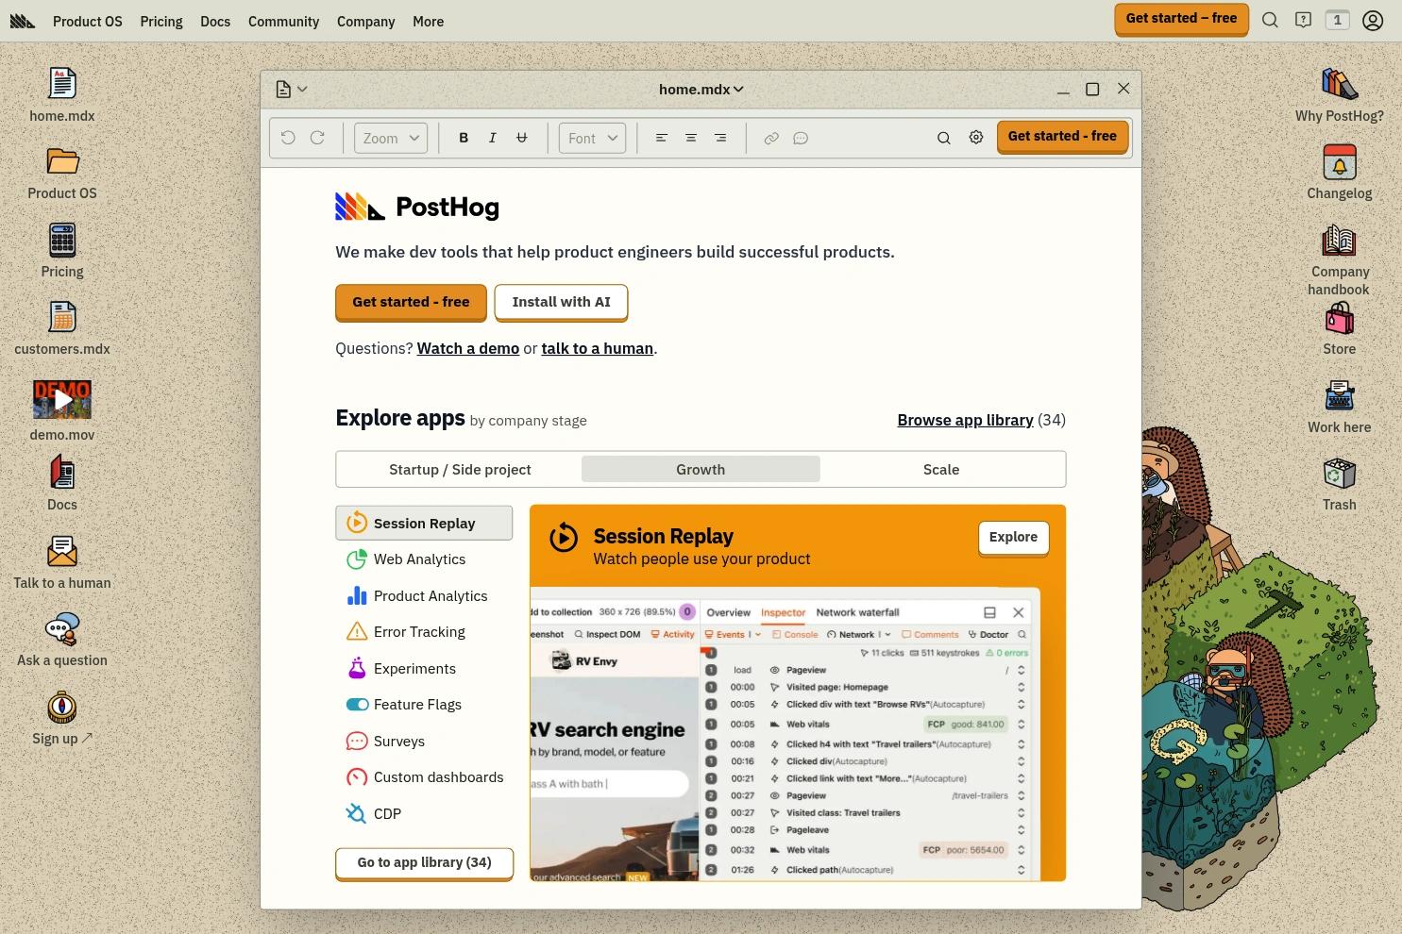
Task: Open the notifications counter showing 1
Action: tap(1337, 20)
